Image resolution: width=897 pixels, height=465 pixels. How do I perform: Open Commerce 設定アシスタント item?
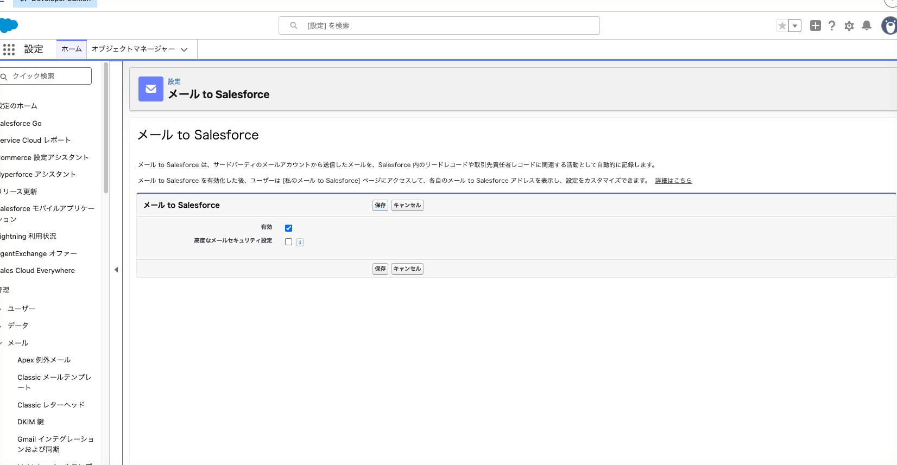click(45, 157)
